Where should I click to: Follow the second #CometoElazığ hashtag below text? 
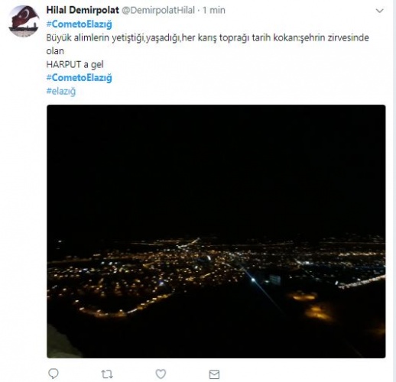79,78
